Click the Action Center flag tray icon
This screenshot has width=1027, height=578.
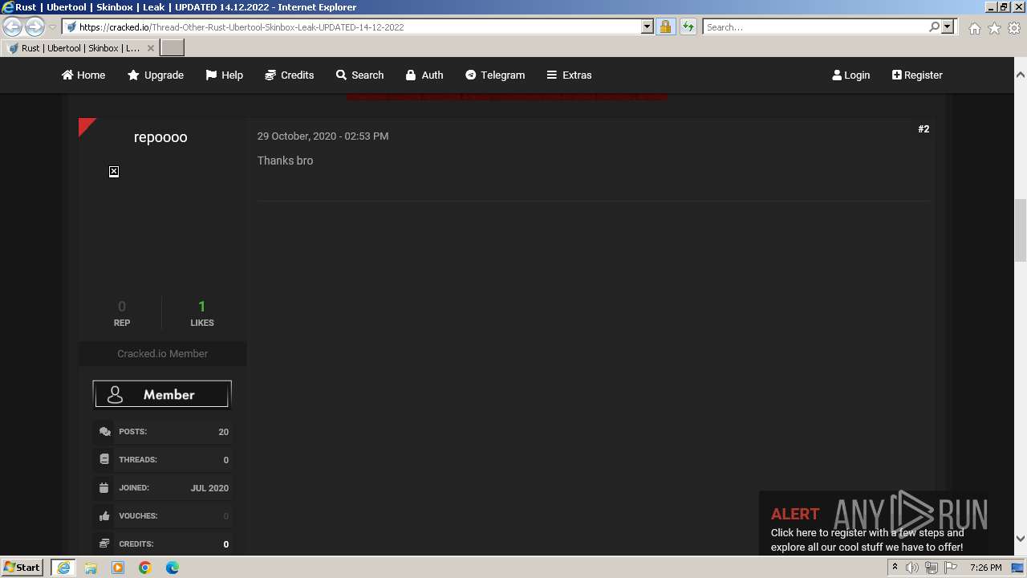(951, 568)
